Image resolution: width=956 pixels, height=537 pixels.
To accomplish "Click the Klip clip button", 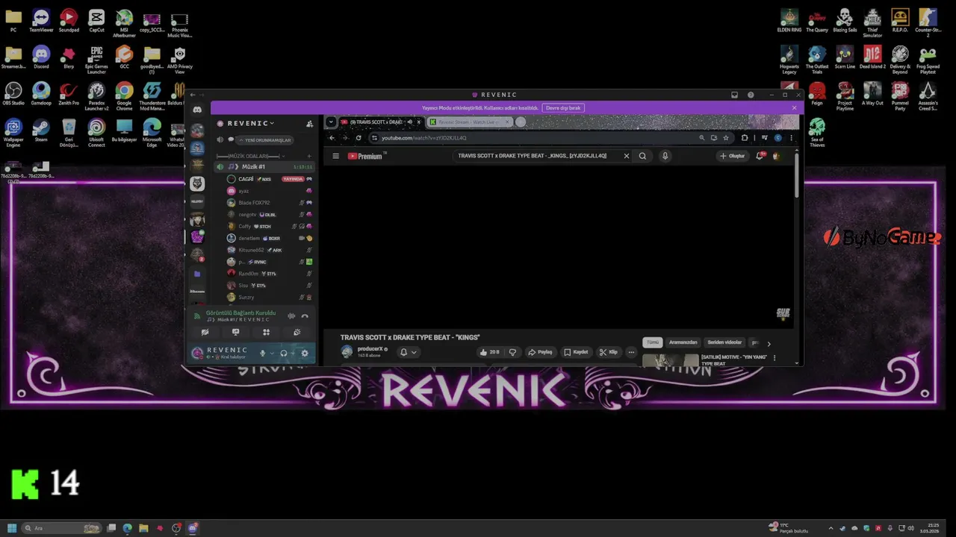I will [609, 352].
